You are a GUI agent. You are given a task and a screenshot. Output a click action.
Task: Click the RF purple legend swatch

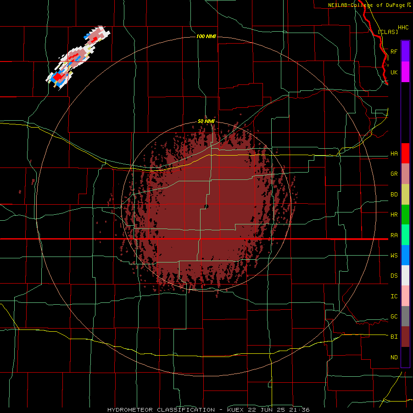pyautogui.click(x=405, y=51)
